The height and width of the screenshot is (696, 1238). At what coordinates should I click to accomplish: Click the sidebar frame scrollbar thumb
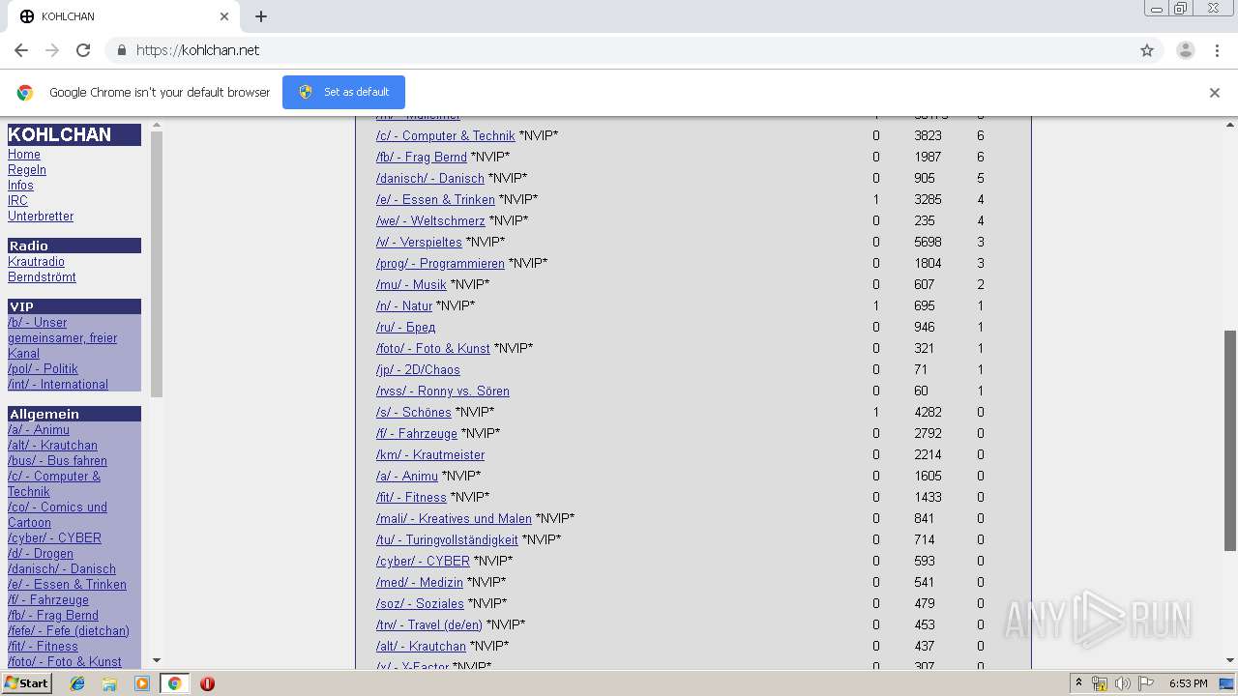pyautogui.click(x=157, y=264)
